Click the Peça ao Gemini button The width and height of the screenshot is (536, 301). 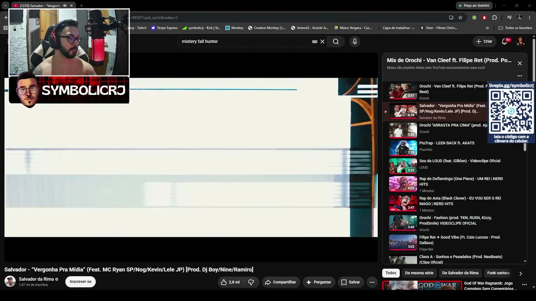pos(474,5)
